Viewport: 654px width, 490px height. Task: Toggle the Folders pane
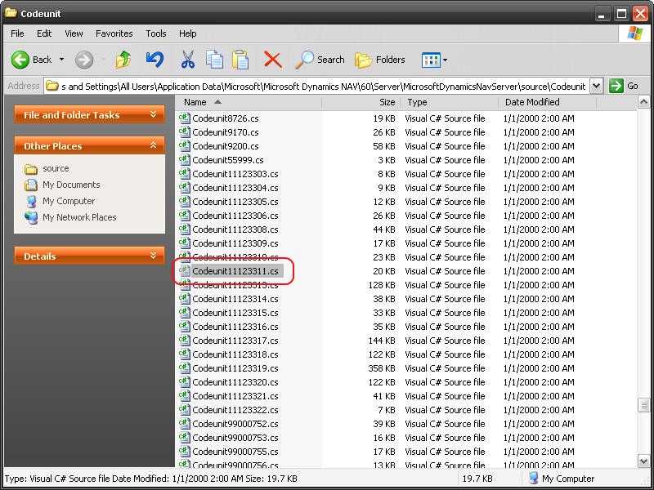[x=380, y=60]
